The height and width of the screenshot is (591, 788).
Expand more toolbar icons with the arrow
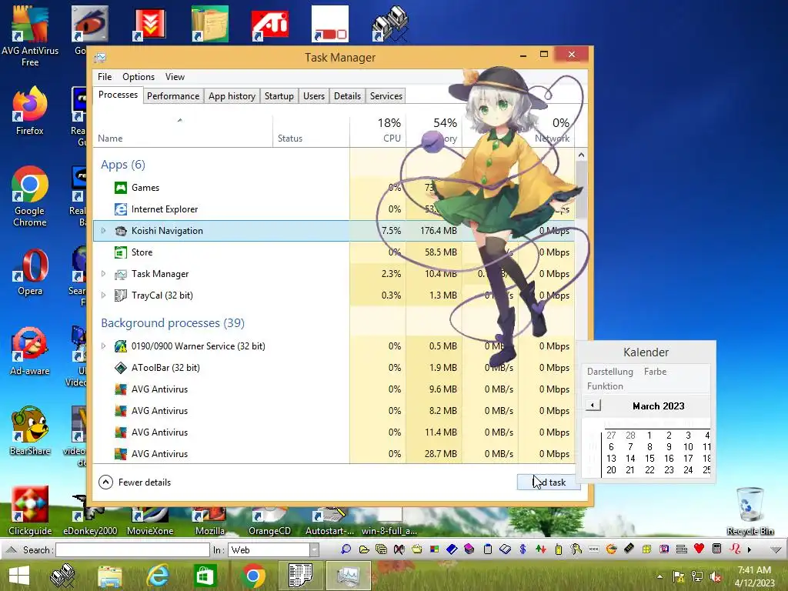(x=750, y=549)
